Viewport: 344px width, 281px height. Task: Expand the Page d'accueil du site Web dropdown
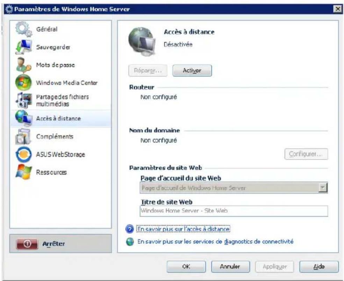pyautogui.click(x=234, y=188)
